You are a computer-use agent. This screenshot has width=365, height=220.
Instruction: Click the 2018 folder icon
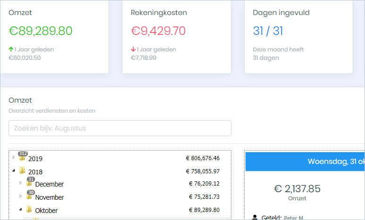pos(22,171)
